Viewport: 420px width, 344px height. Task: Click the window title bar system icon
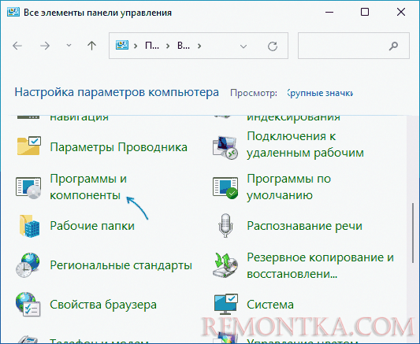(x=13, y=12)
